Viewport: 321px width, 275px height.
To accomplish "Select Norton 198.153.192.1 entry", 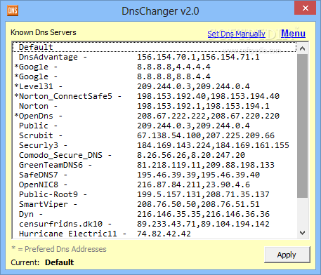I will [x=155, y=106].
